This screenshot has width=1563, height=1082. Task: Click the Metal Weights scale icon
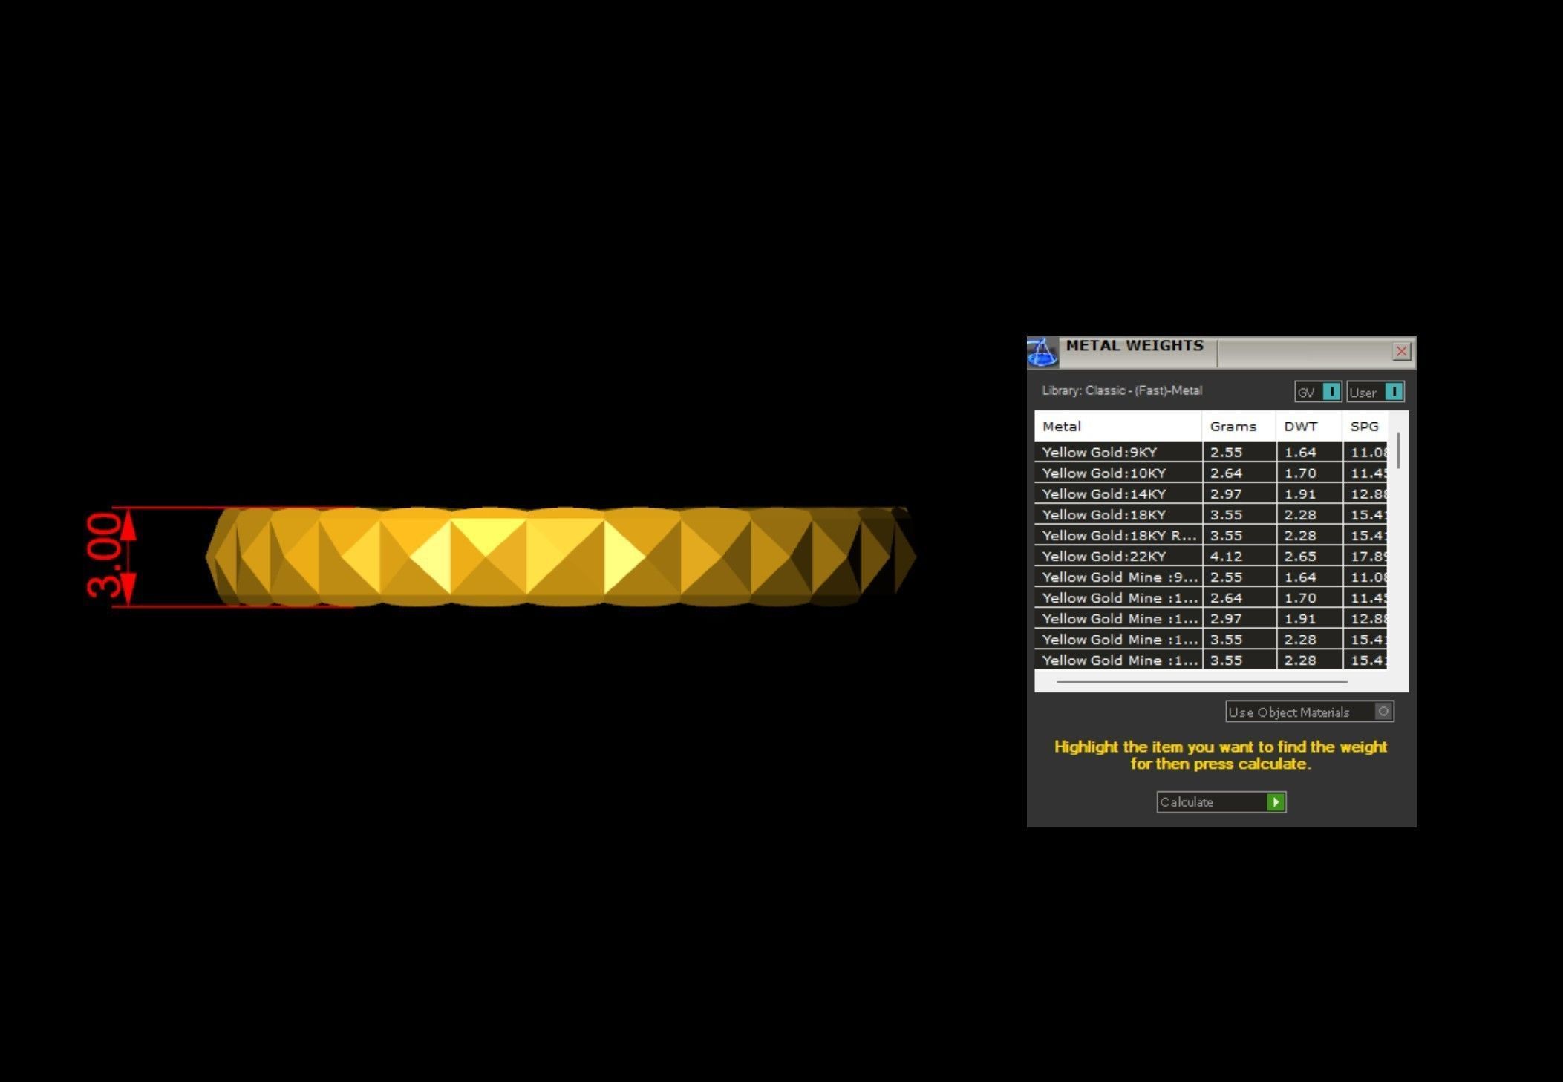(x=1042, y=353)
